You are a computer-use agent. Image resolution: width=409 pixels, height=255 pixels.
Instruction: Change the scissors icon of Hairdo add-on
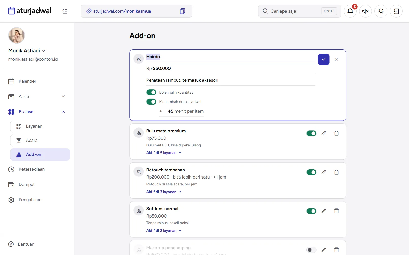[x=139, y=59]
